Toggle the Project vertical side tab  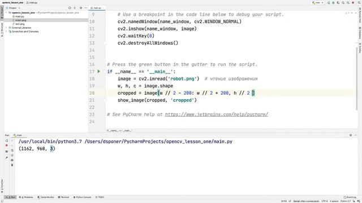pyautogui.click(x=2, y=12)
